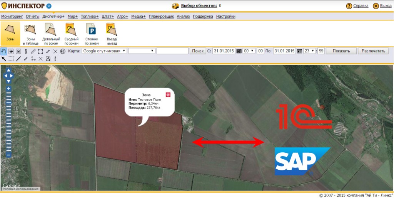This screenshot has height=199, width=394.
Task: Click the Распечатать button
Action: click(x=373, y=51)
